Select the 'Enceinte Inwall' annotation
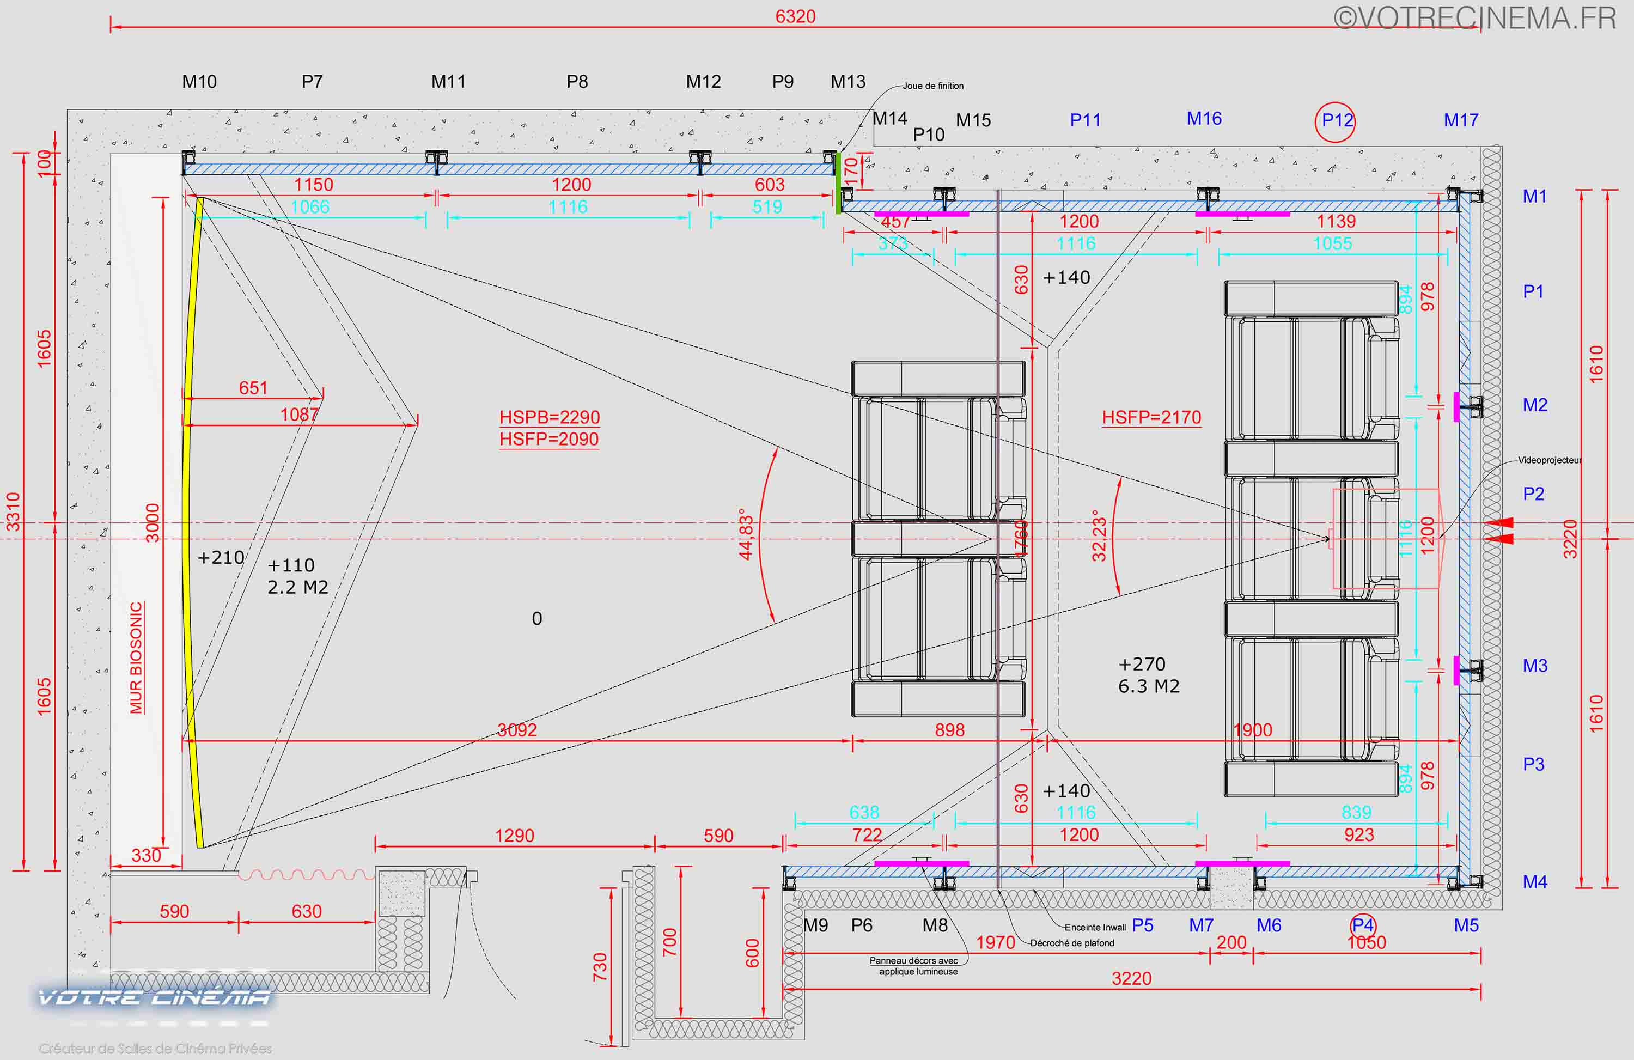The width and height of the screenshot is (1634, 1060). pos(1095,927)
